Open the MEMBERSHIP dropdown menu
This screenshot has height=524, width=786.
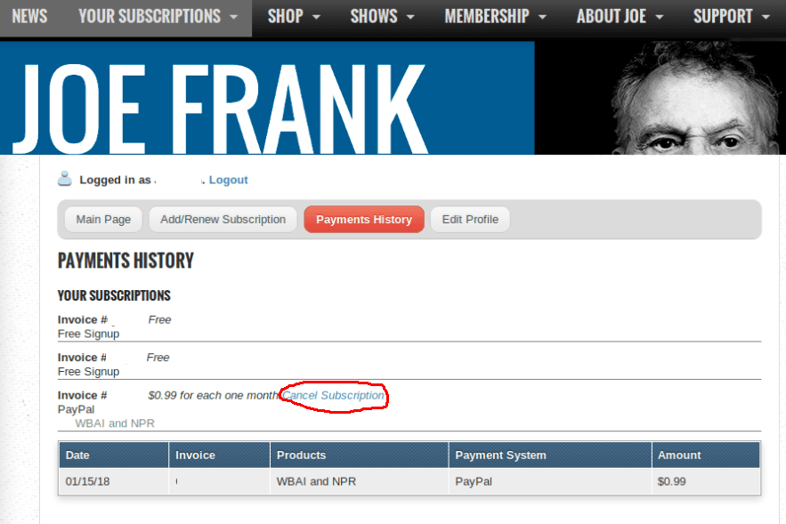495,17
